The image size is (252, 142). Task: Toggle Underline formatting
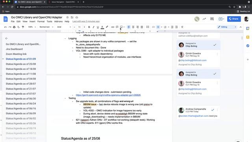click(x=98, y=27)
